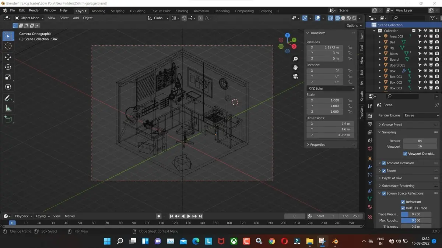Click the pan hand viewport icon

(295, 68)
